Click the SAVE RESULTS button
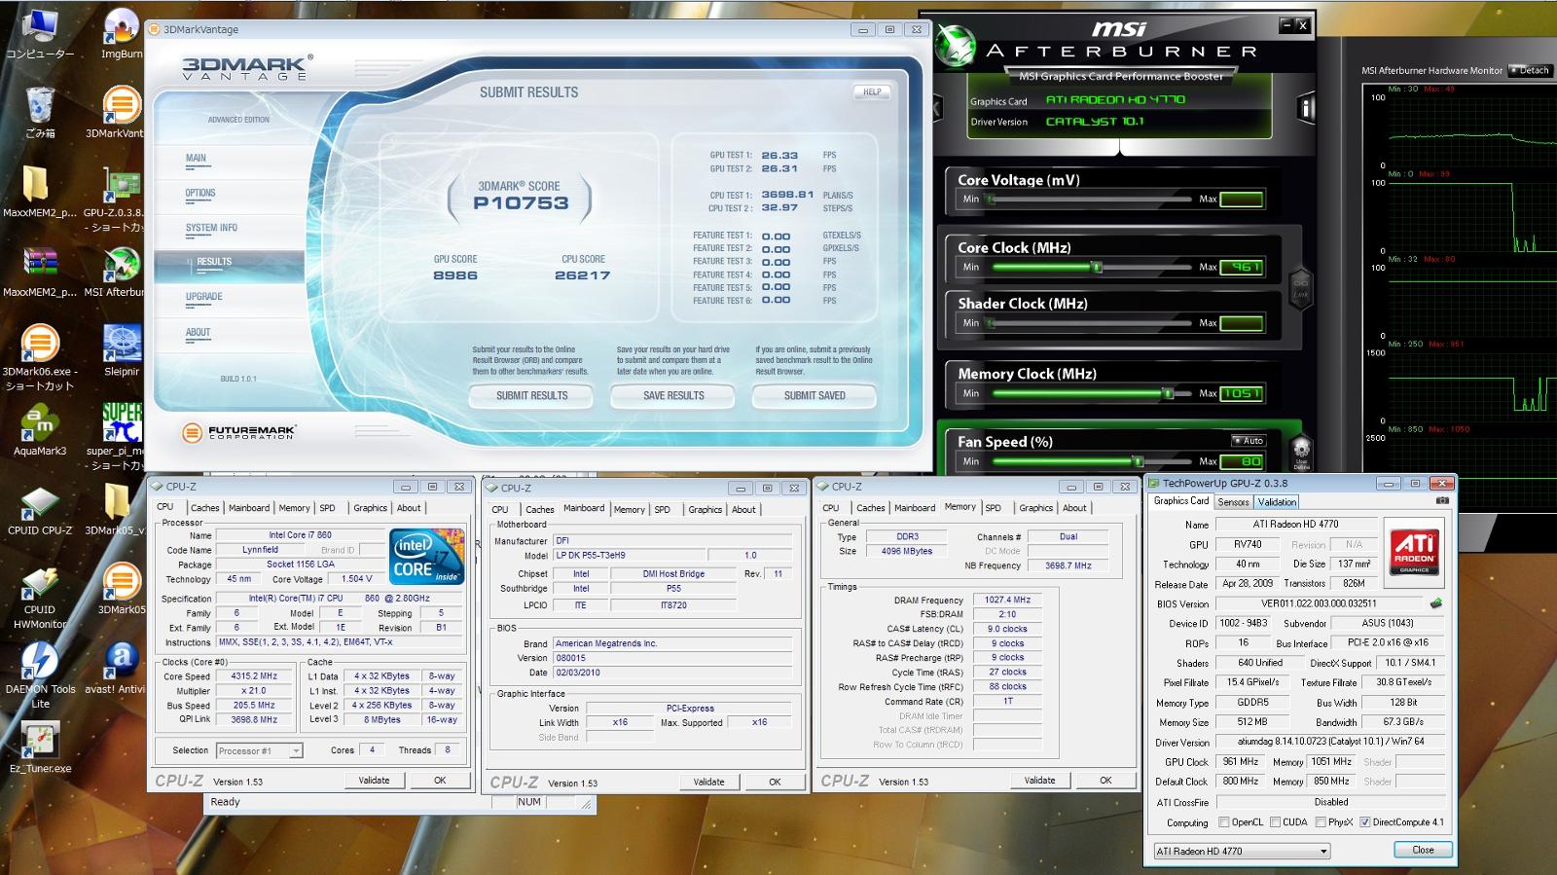 673,396
